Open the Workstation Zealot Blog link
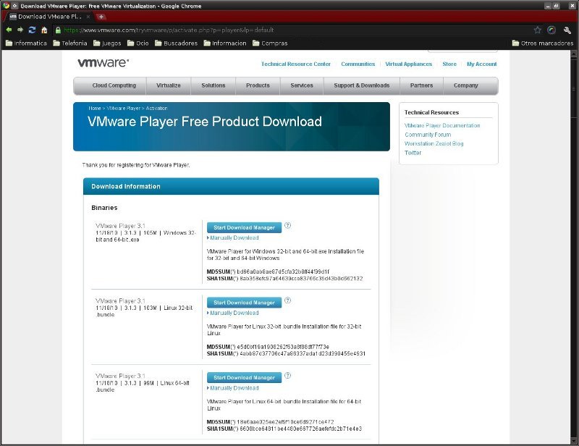The image size is (579, 446). coord(434,143)
